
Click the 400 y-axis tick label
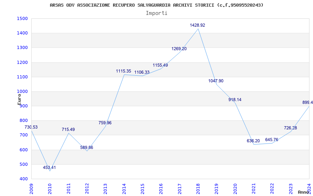click(x=23, y=179)
